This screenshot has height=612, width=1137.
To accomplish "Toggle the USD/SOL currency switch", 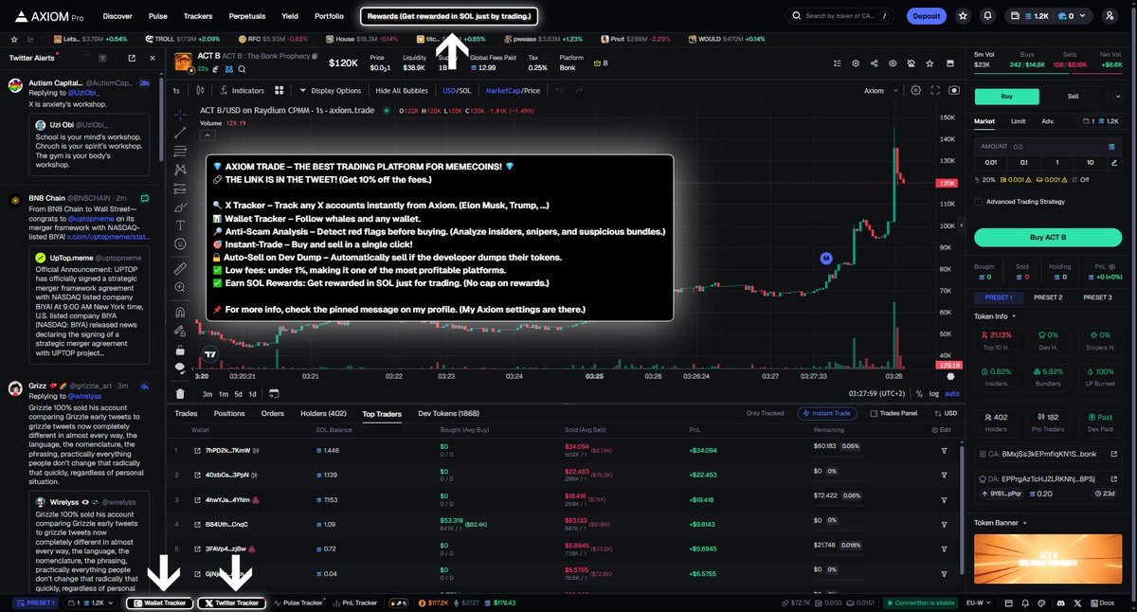I will [457, 91].
